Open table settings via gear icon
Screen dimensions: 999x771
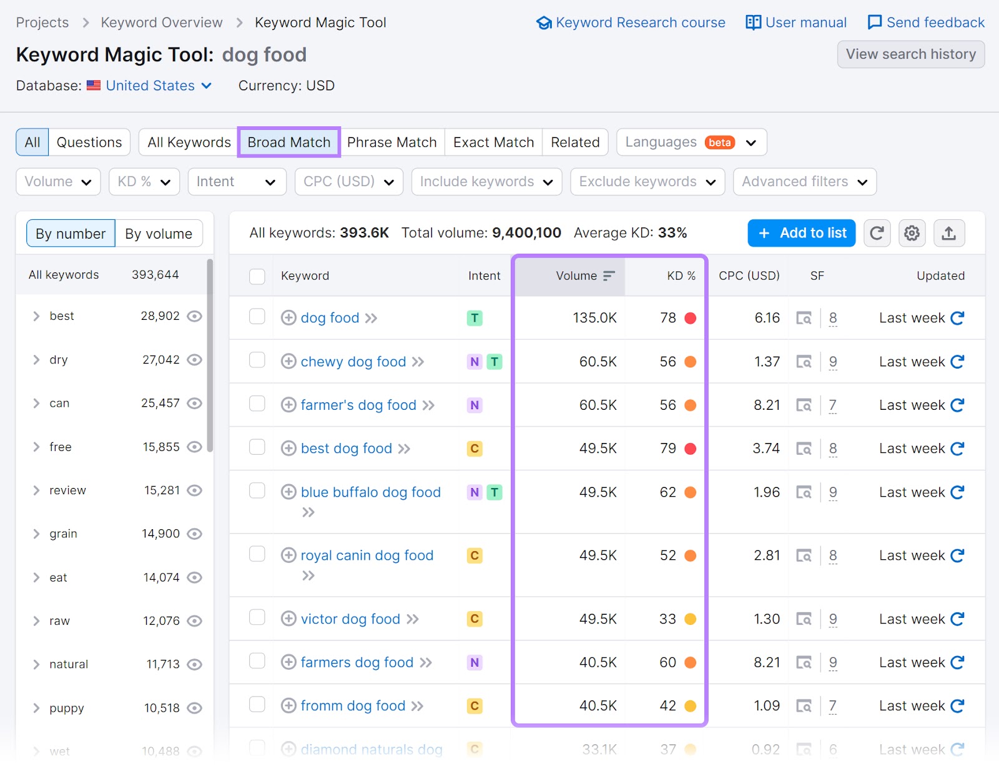912,233
